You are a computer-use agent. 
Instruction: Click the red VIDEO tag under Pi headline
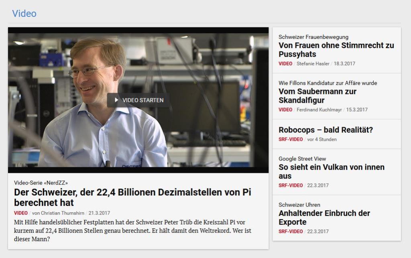[x=21, y=213]
